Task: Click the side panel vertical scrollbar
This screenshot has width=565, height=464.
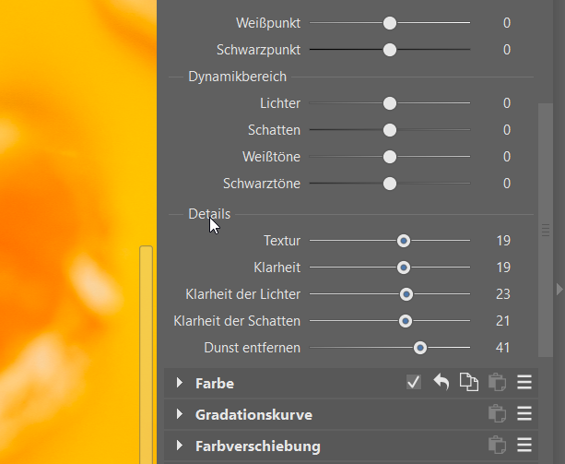Action: [x=546, y=231]
